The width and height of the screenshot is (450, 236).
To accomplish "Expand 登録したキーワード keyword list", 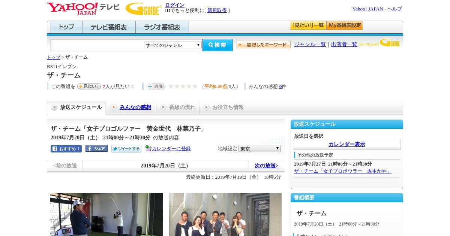I will point(264,45).
